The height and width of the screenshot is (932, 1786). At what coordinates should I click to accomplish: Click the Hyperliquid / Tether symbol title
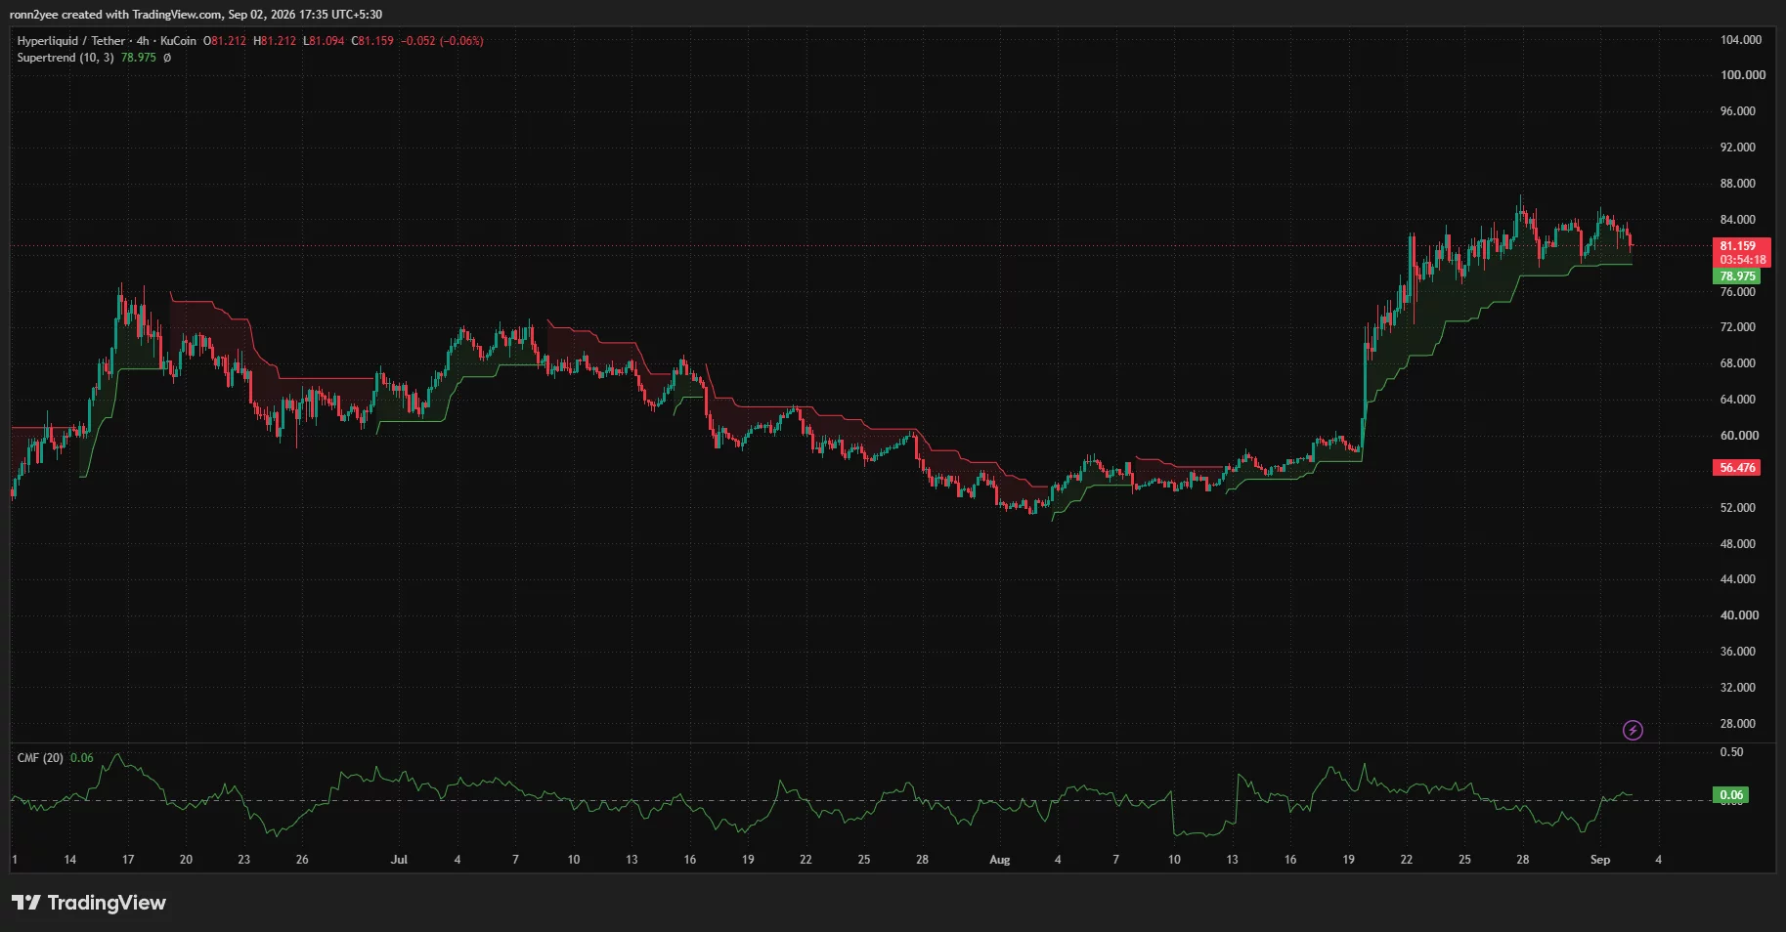[x=71, y=41]
